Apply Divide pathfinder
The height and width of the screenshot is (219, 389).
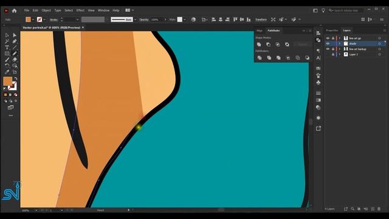pyautogui.click(x=260, y=58)
